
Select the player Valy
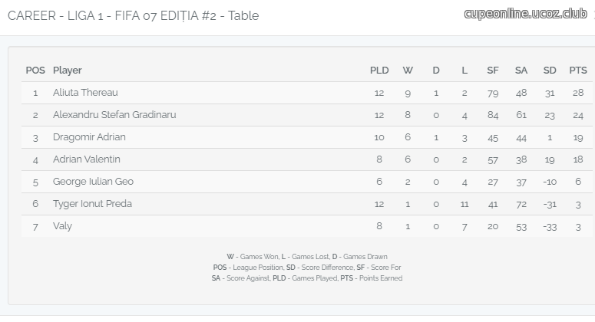click(62, 226)
